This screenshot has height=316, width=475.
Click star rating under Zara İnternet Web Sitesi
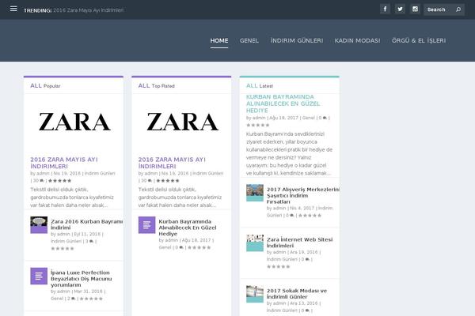279,266
